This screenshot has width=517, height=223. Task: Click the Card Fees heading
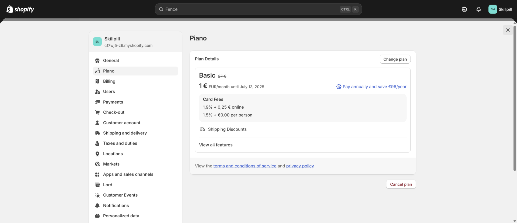click(213, 100)
